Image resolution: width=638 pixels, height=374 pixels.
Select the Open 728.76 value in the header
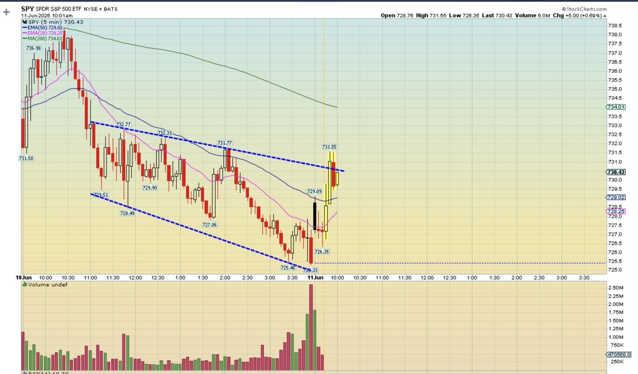397,15
